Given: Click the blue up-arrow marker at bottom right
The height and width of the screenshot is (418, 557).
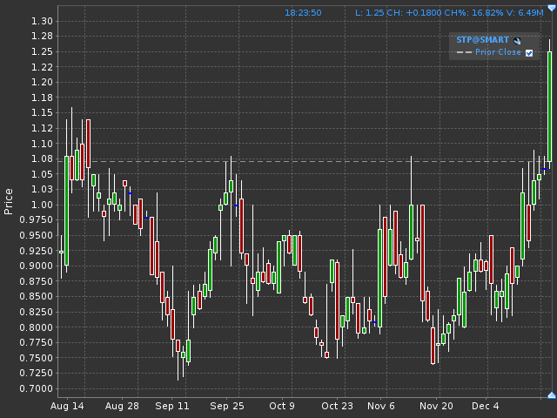Looking at the screenshot, I should pyautogui.click(x=551, y=396).
